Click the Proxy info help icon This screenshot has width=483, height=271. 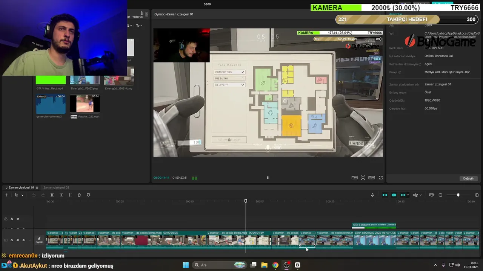point(400,72)
